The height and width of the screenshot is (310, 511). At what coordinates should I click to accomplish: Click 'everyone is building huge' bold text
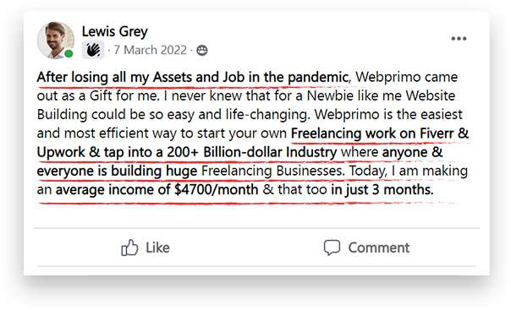point(117,171)
